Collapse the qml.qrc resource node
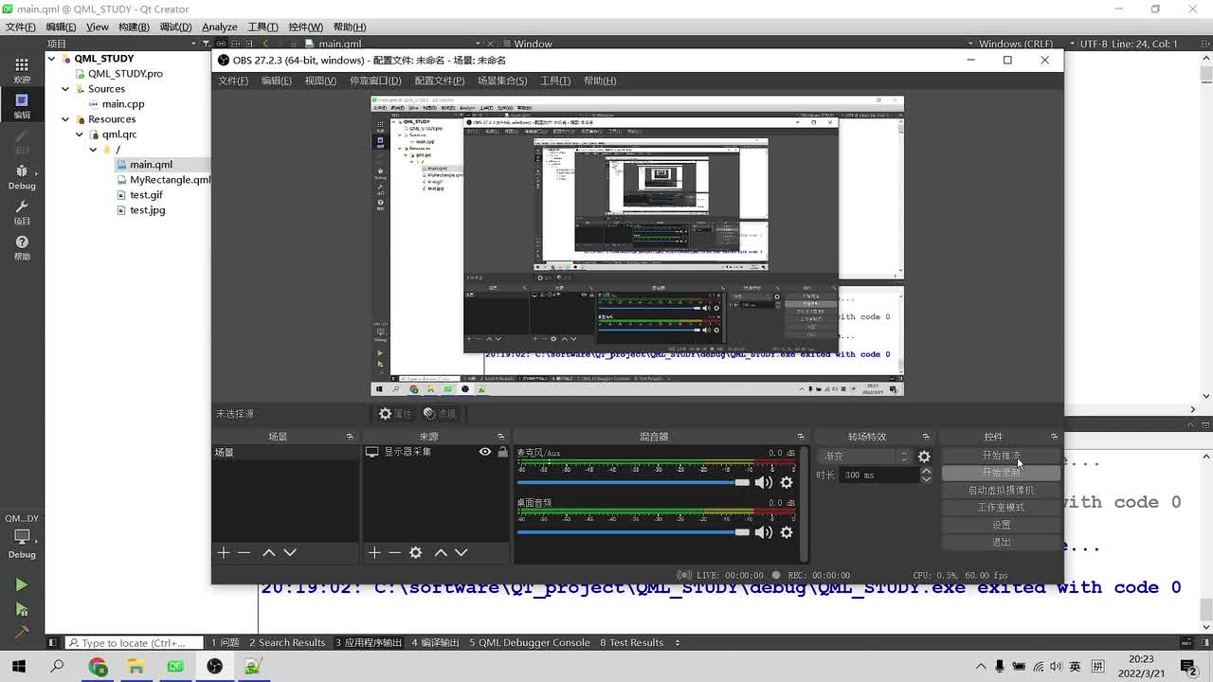Screen dimensions: 1213x682 [x=80, y=135]
